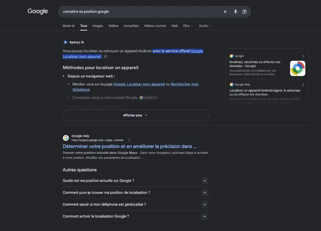The image size is (321, 231).
Task: Expand Quelle est ma position actuelle question
Action: (136, 181)
